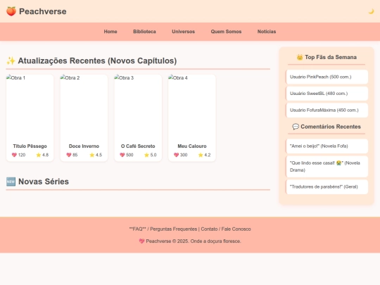Select Usuário PinkPeach fan entry

[x=327, y=77]
